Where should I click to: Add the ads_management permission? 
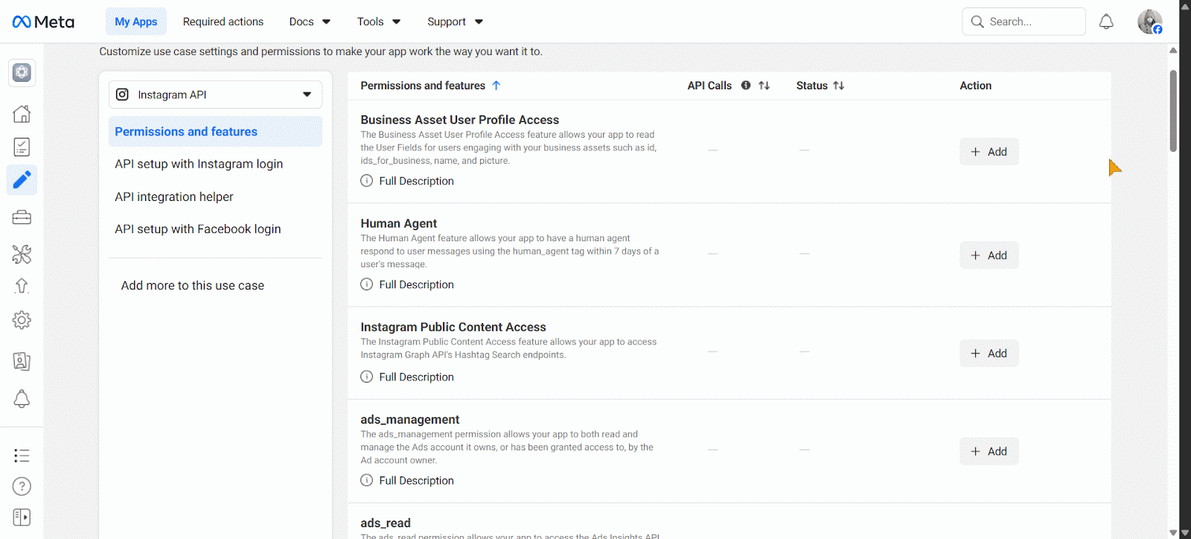coord(989,451)
